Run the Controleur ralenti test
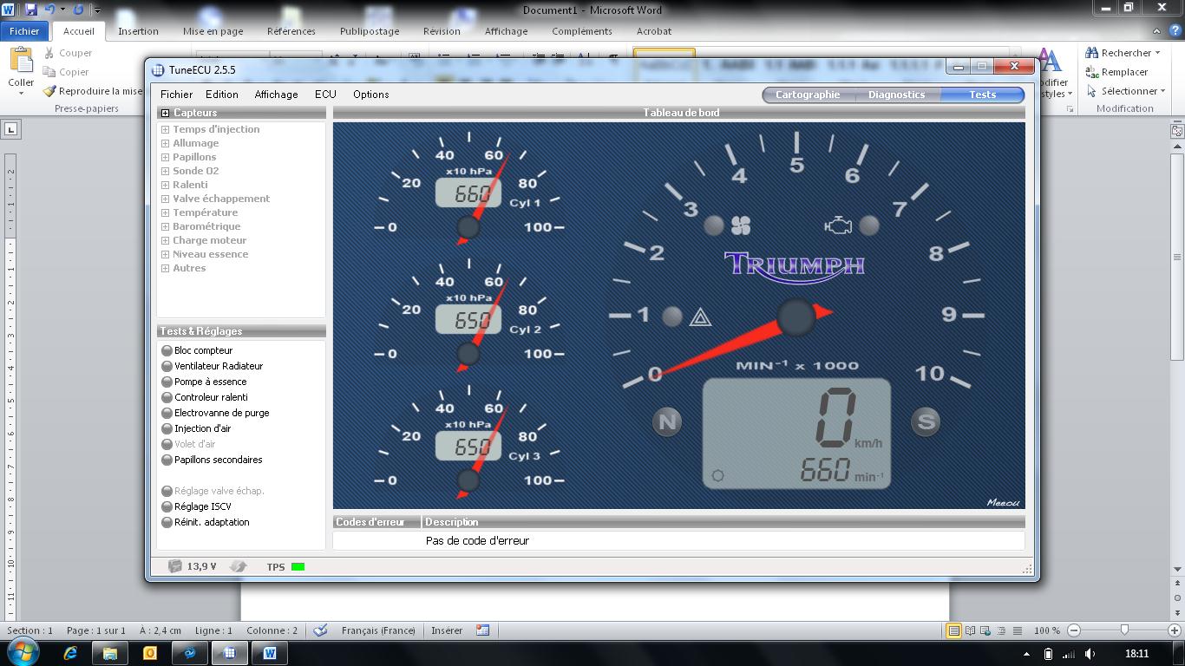1185x666 pixels. pyautogui.click(x=205, y=397)
